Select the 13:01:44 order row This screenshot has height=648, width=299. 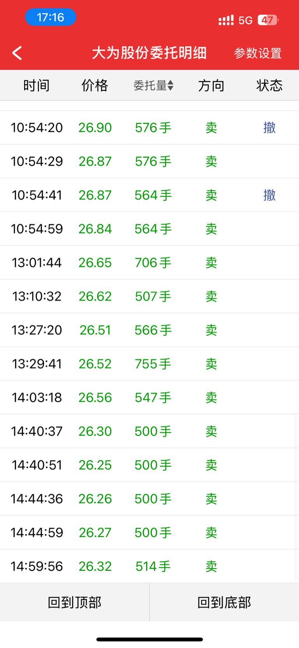tap(149, 263)
